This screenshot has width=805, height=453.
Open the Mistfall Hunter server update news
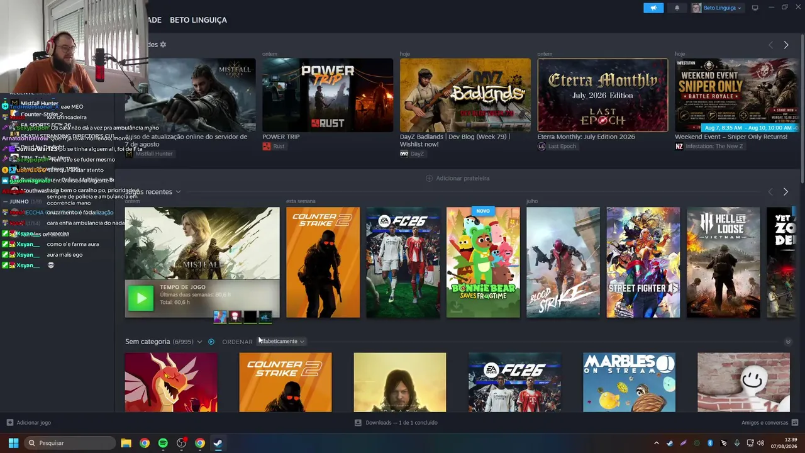pos(190,95)
